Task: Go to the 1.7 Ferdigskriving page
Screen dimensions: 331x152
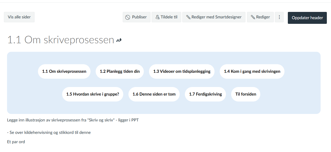Action: point(205,94)
